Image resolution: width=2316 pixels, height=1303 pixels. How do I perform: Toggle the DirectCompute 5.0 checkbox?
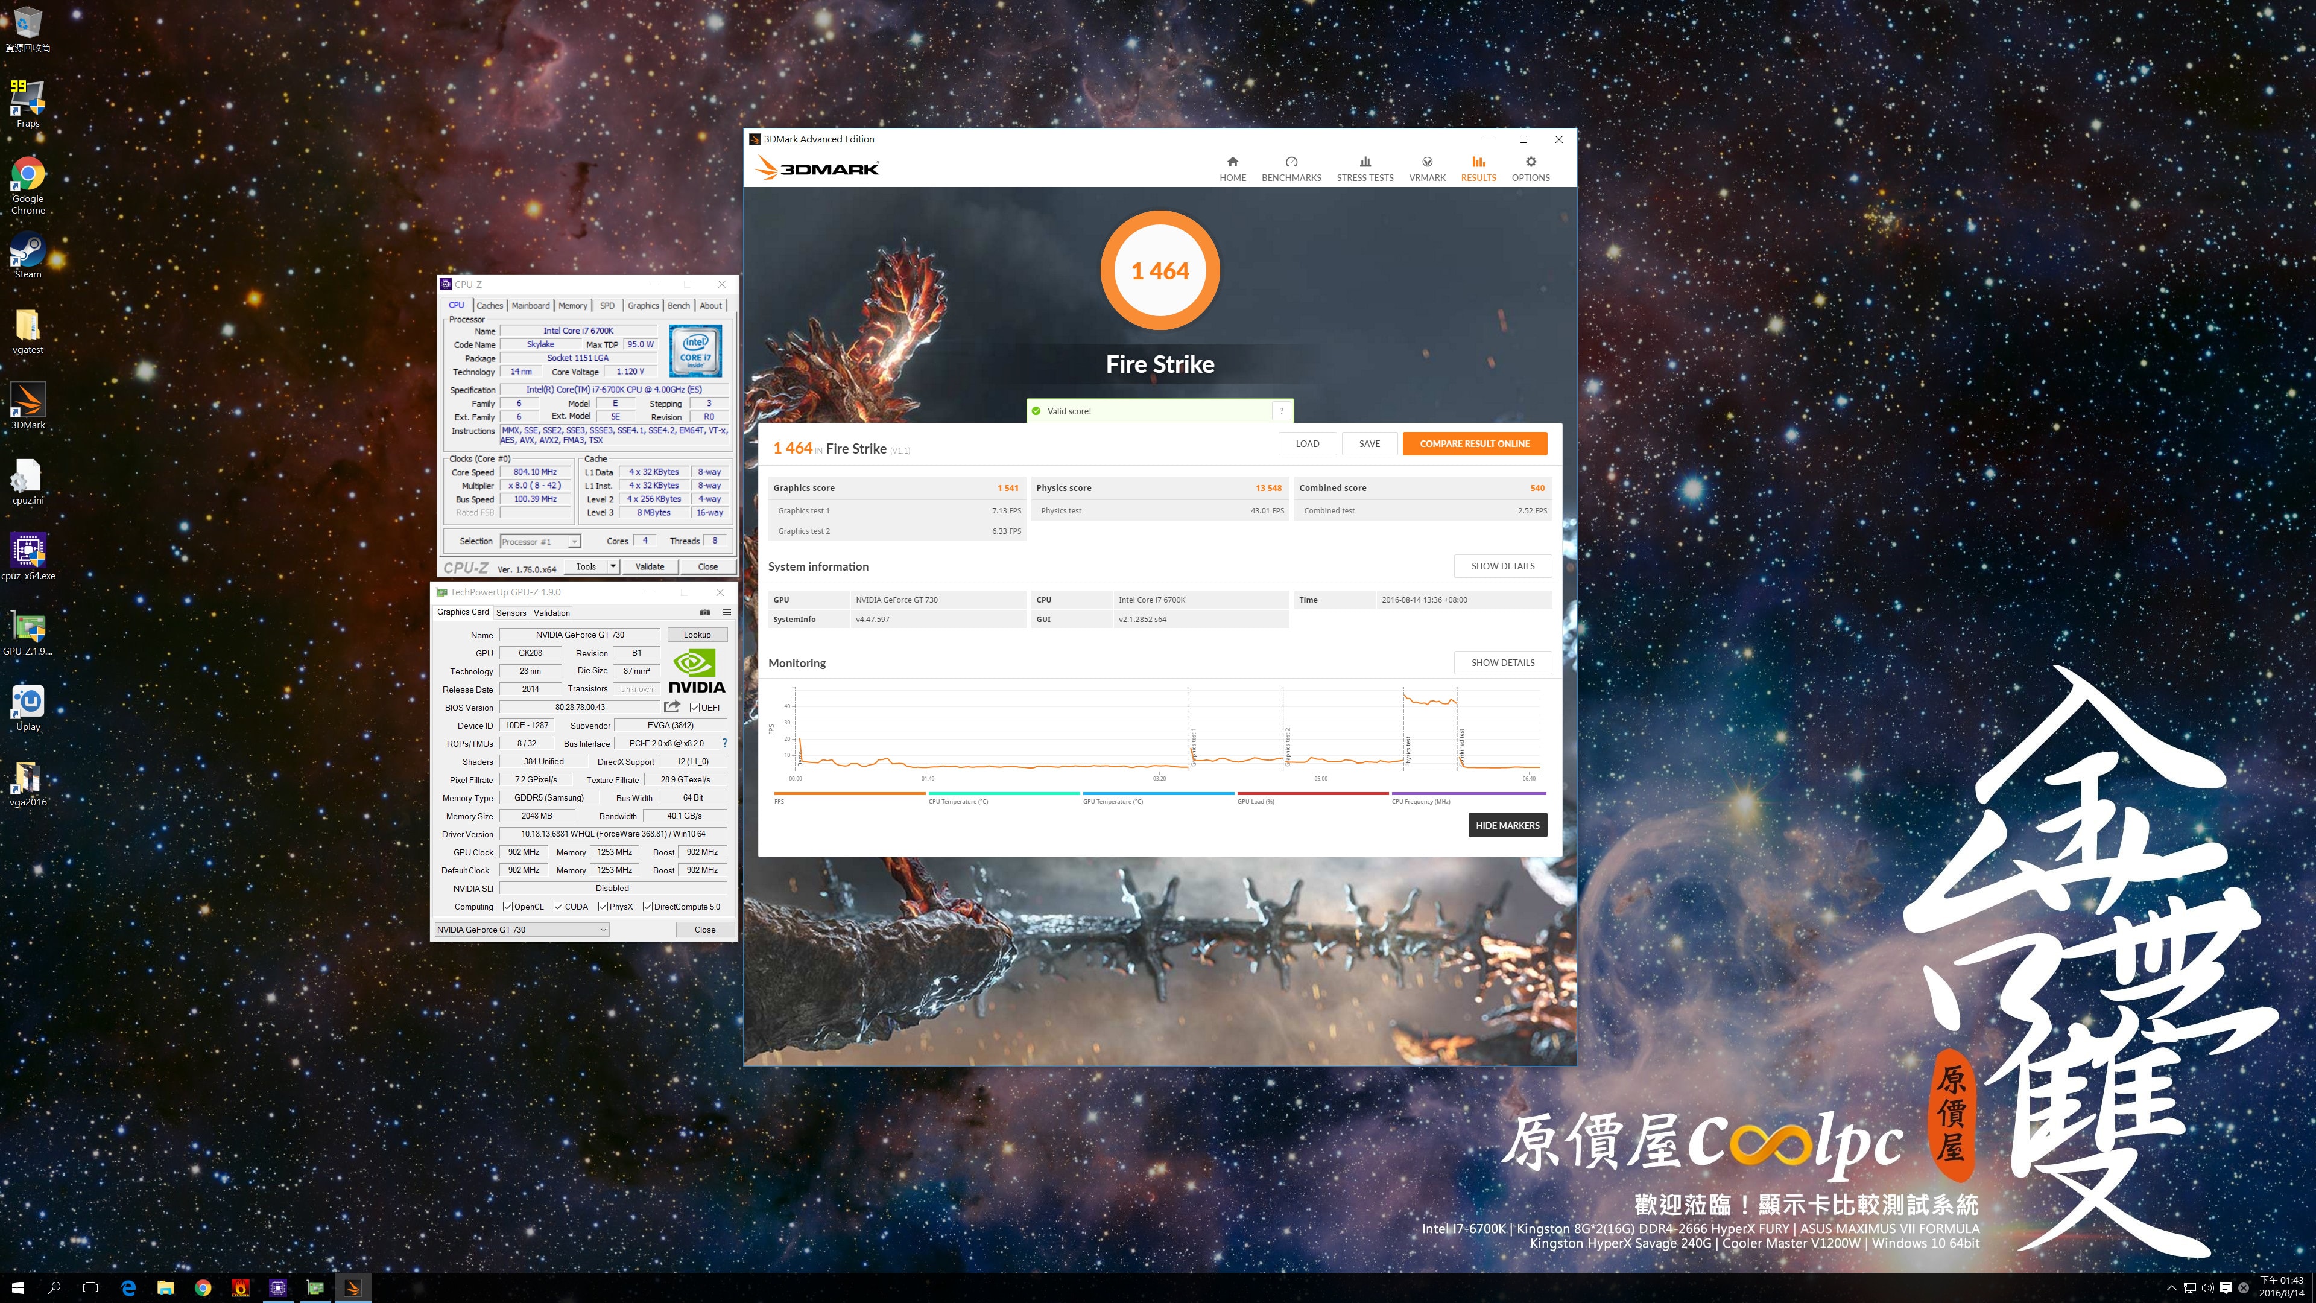[x=647, y=907]
